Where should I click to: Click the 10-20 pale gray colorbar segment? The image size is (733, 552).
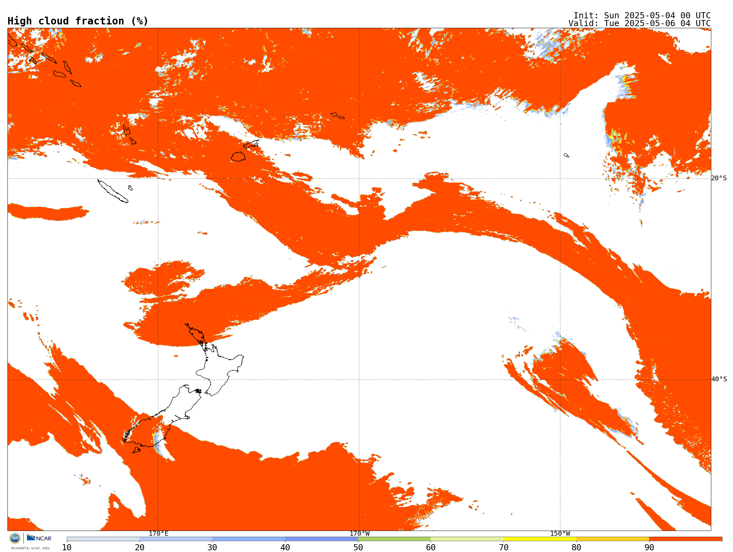click(103, 539)
